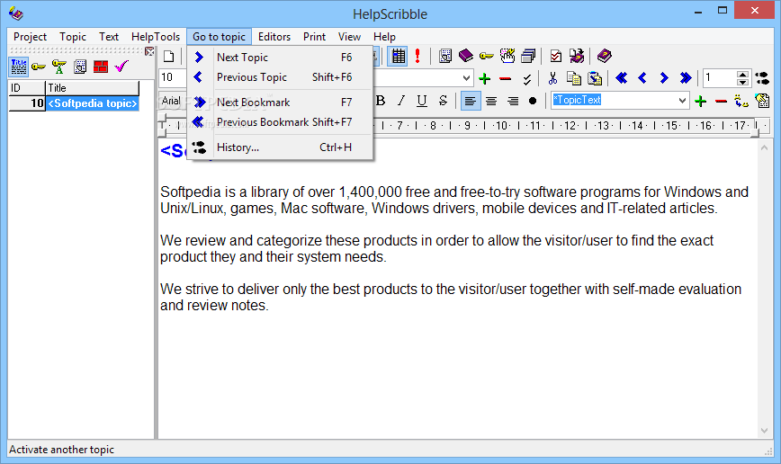781x464 pixels.
Task: Click the red exclamation mark icon
Action: point(417,57)
